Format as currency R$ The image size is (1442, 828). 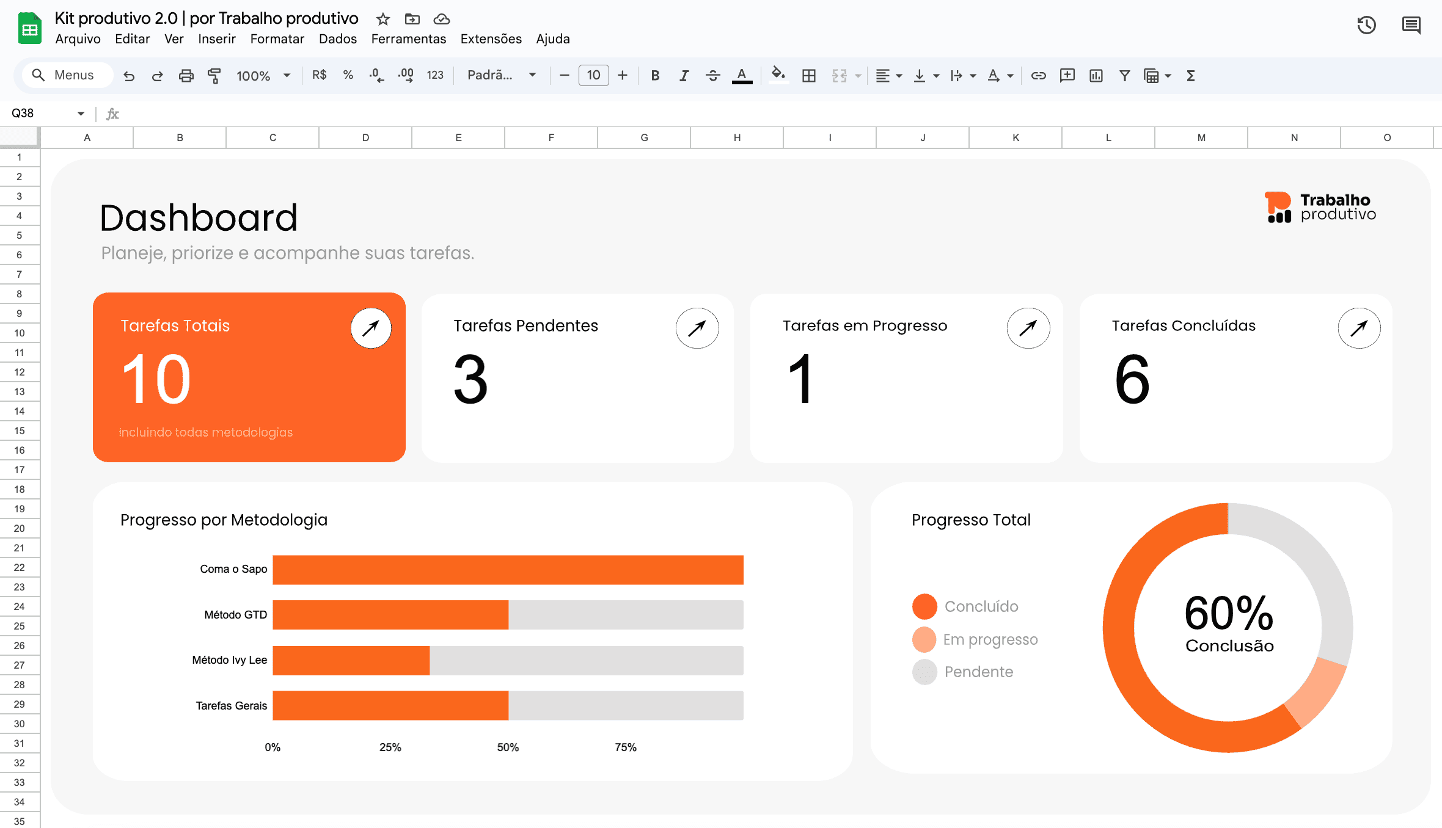[x=320, y=75]
